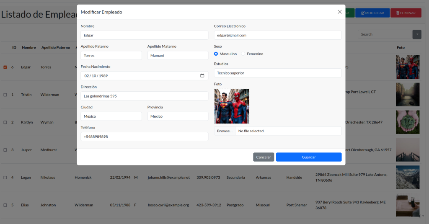Click the Estudios field
Screen dimensions: 429x224
click(278, 73)
